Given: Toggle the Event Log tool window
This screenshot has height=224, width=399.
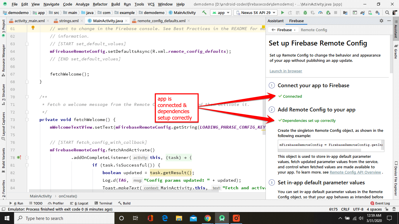Looking at the screenshot, I should [380, 203].
